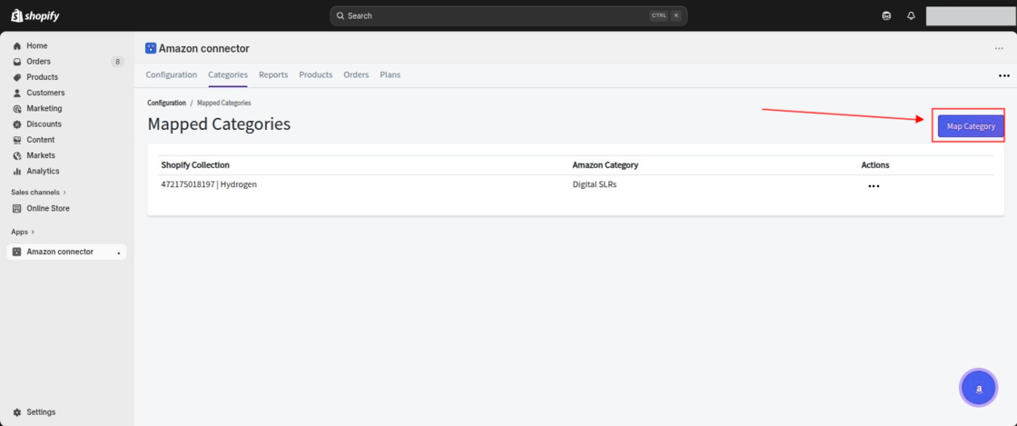Open Content in the sidebar
Viewport: 1017px width, 426px height.
click(40, 139)
